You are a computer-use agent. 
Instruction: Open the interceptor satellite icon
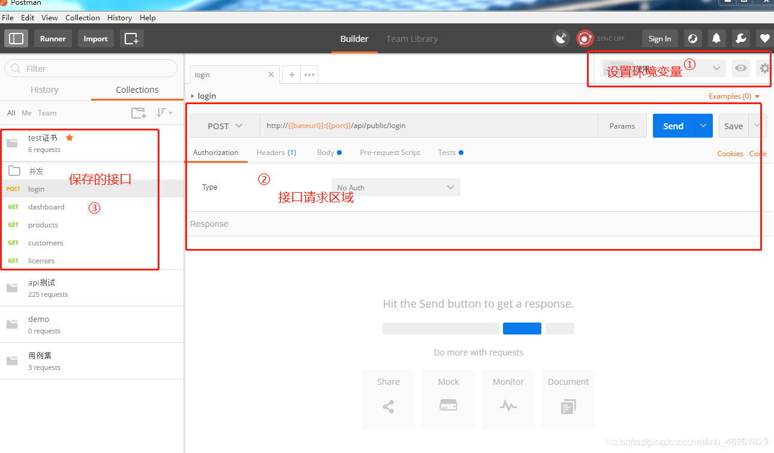[x=561, y=39]
